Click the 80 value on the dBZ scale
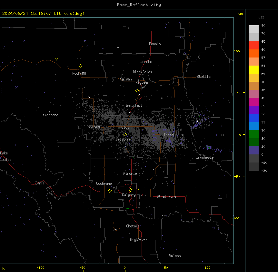Screen dimensions: 278x272 263,26
